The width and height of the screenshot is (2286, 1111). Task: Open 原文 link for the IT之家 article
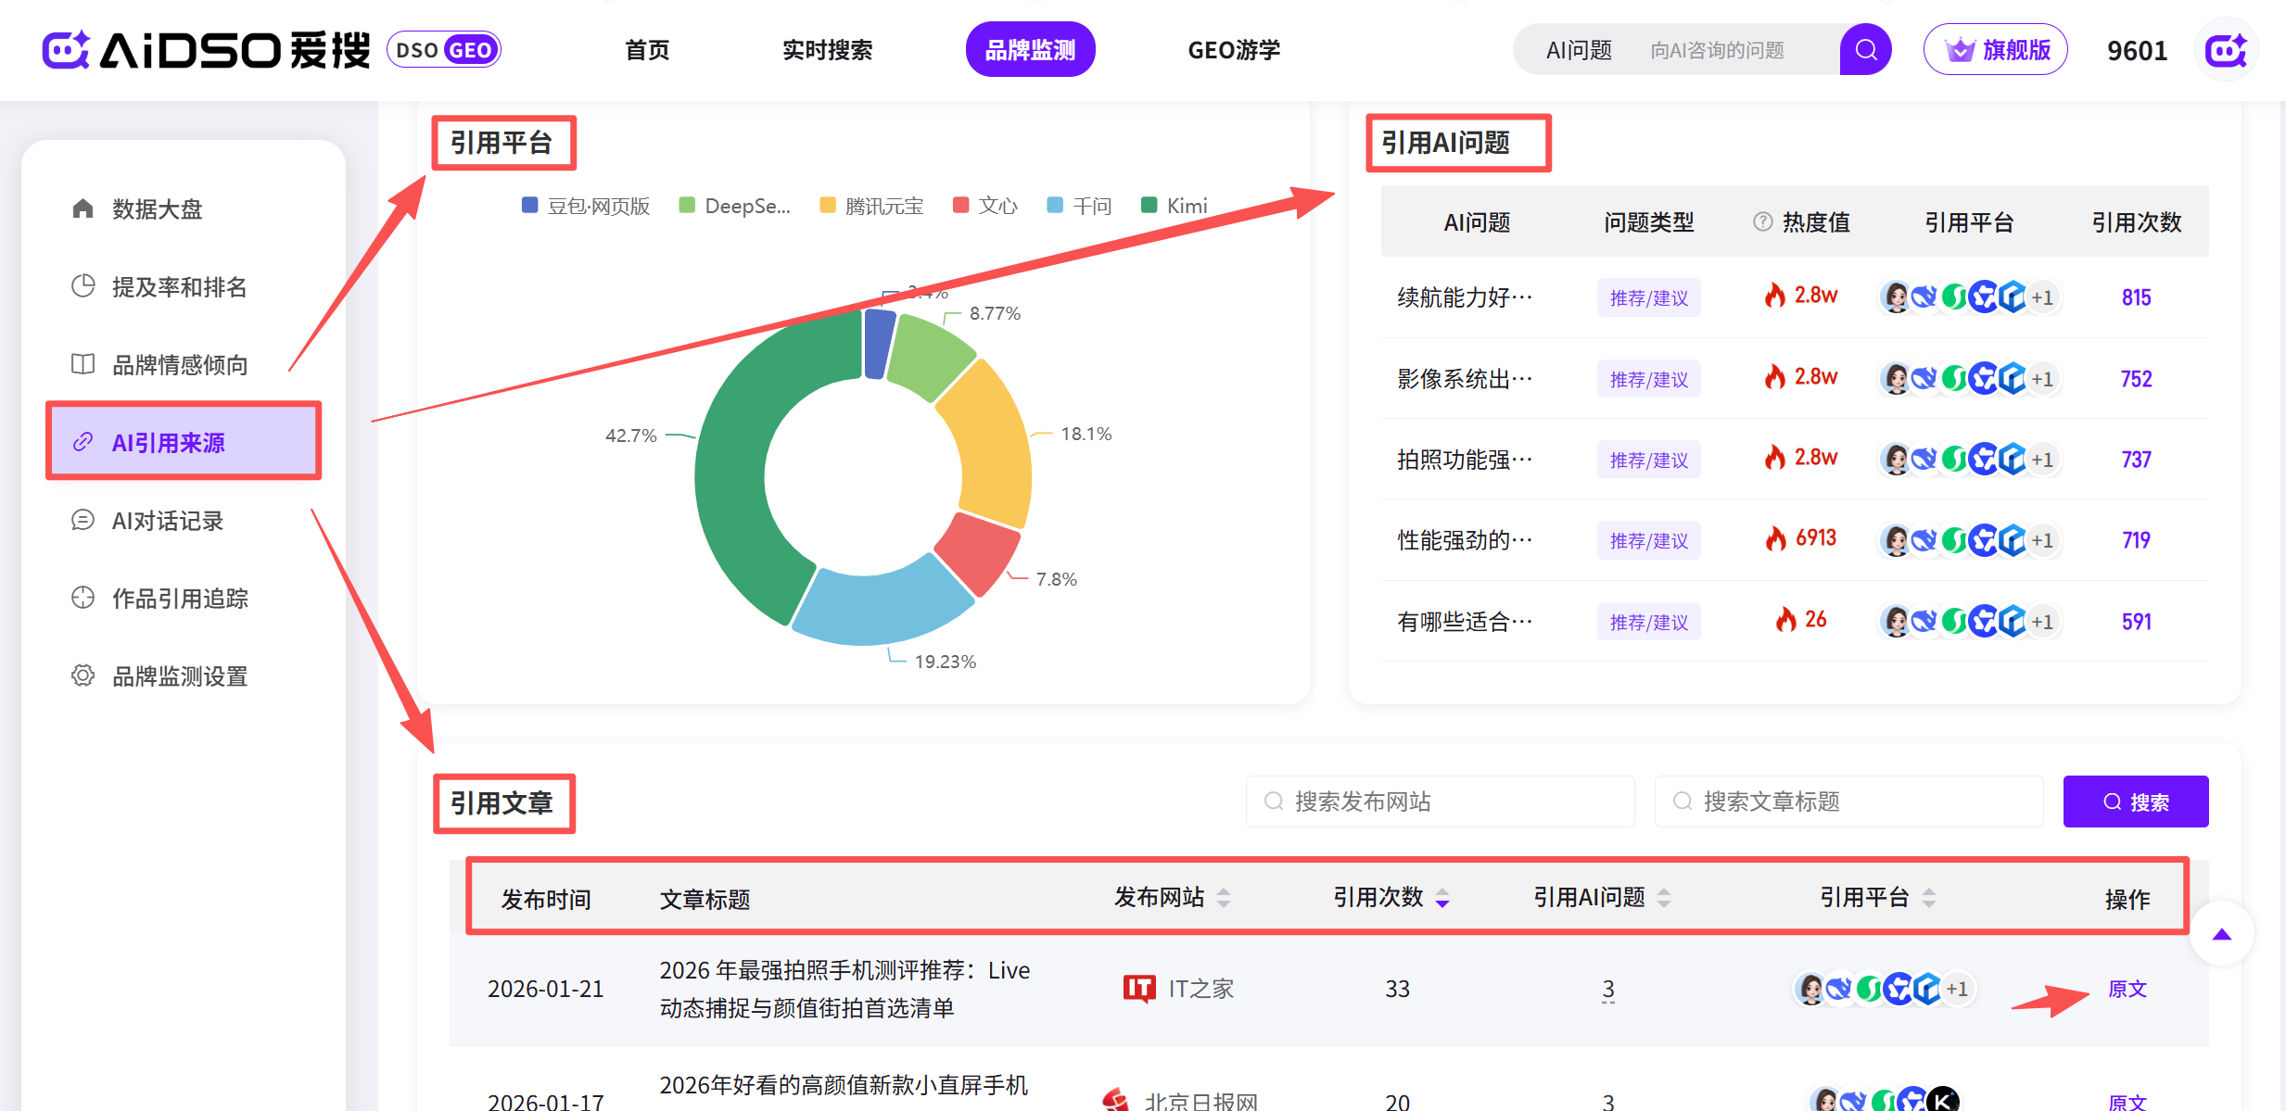point(2127,989)
